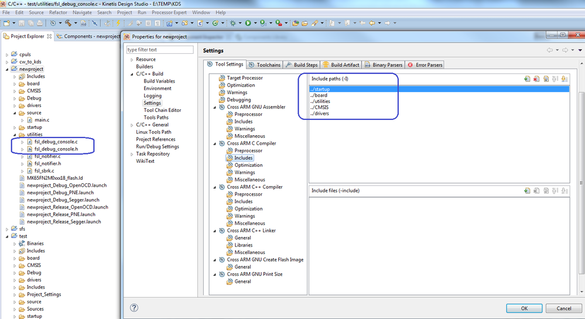This screenshot has height=319, width=585.
Task: Switch to Components - newproject view tab
Action: pos(88,36)
